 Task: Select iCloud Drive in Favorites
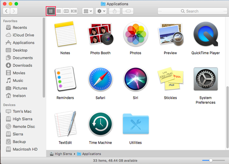pyautogui.click(x=23, y=35)
